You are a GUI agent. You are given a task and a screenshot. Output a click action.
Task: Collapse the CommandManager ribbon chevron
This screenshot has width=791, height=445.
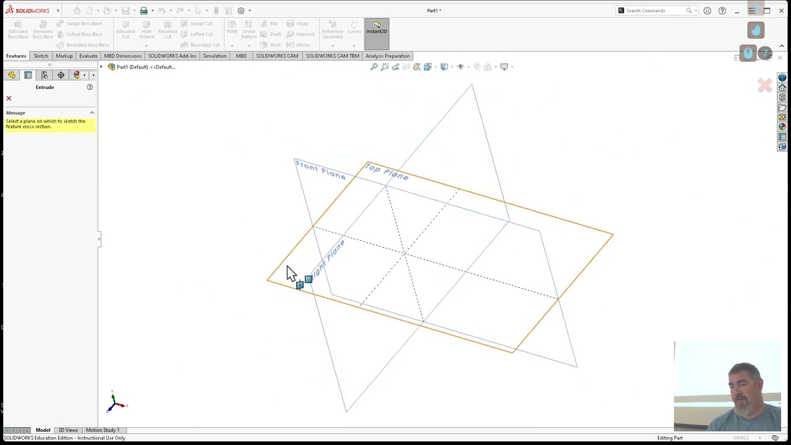[x=782, y=46]
